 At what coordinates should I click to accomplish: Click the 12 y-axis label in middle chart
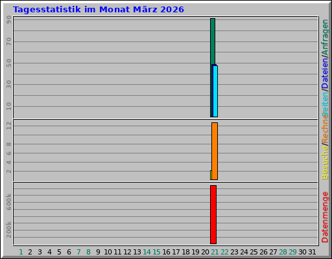[8, 126]
